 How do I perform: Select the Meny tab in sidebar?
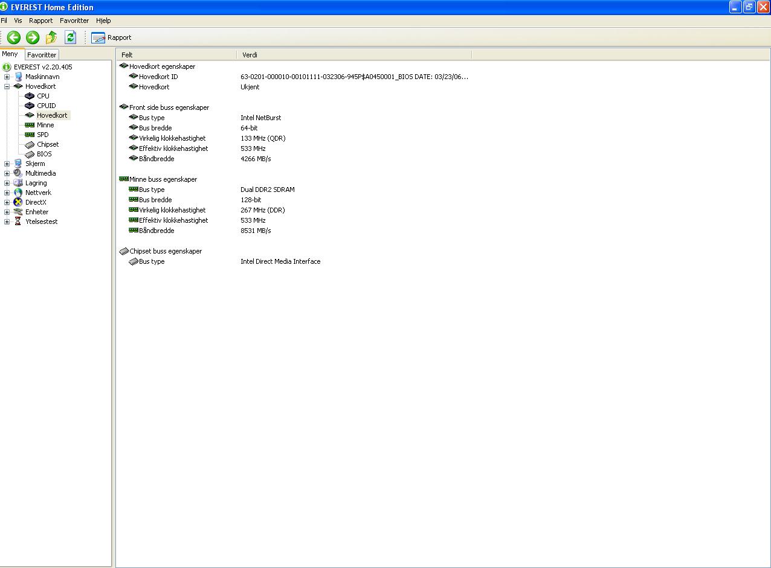[10, 54]
